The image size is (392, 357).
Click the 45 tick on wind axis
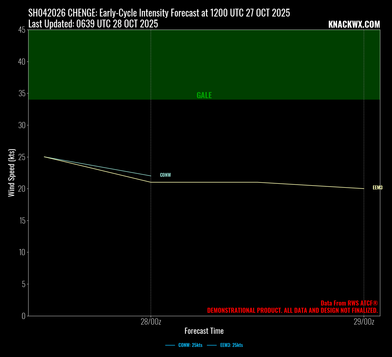(22, 30)
